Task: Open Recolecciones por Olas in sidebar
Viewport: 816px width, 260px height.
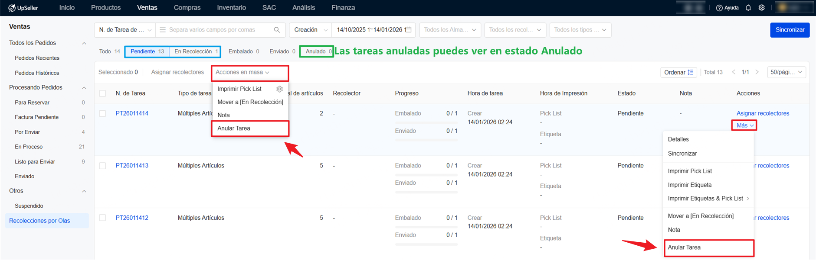Action: pos(47,221)
